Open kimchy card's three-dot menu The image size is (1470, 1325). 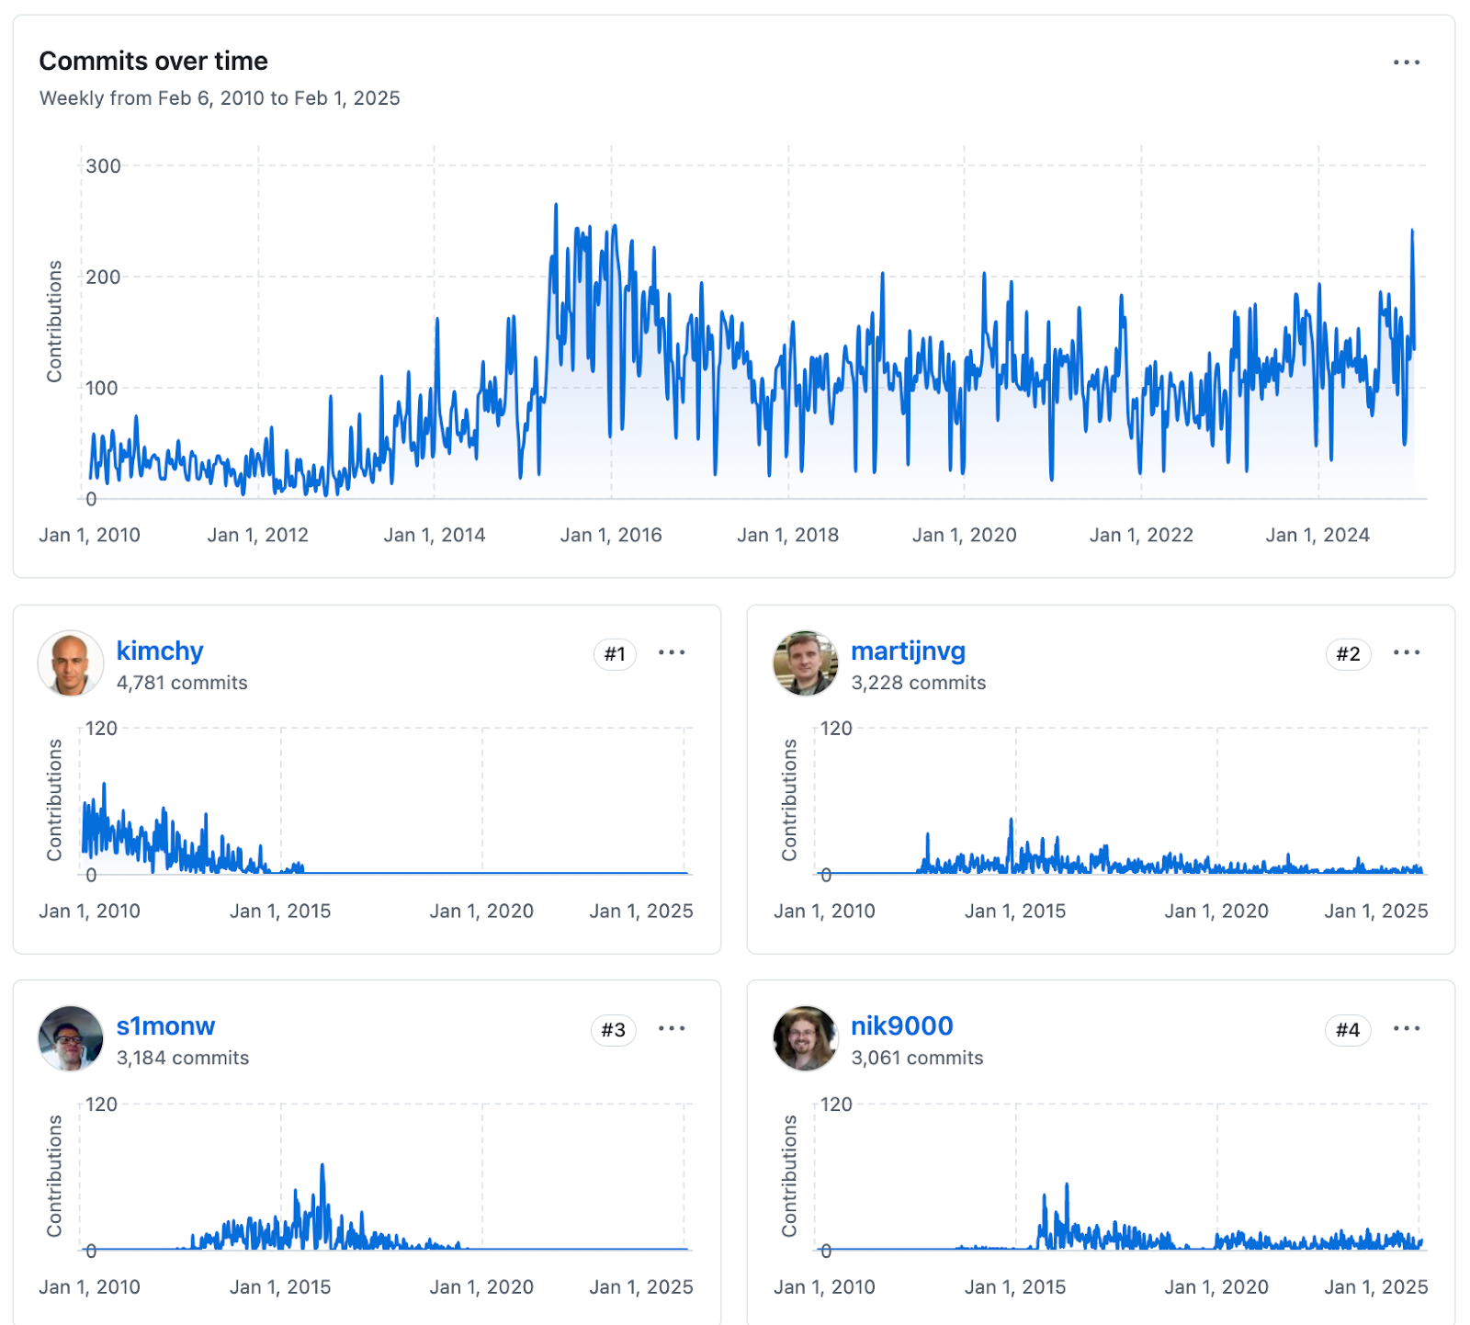(x=672, y=652)
